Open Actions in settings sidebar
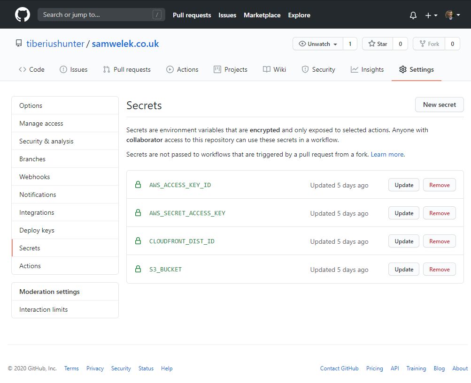Screen dimensions: 471x383 pos(65,266)
